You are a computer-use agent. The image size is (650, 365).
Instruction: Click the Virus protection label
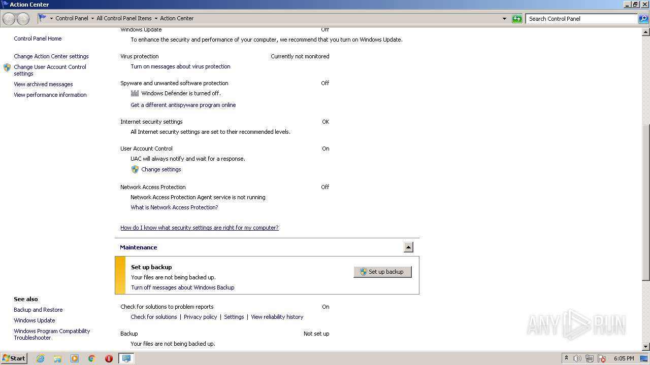click(x=140, y=56)
